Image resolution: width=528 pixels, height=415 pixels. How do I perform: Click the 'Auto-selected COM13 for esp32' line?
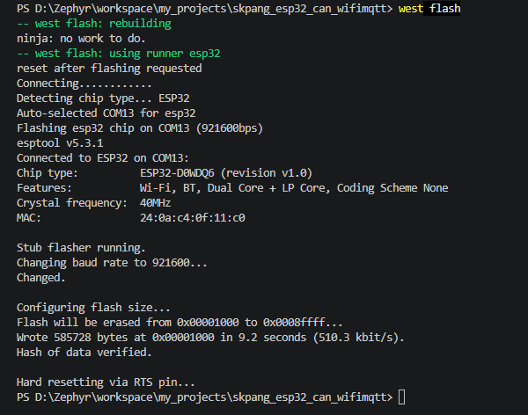coord(106,113)
